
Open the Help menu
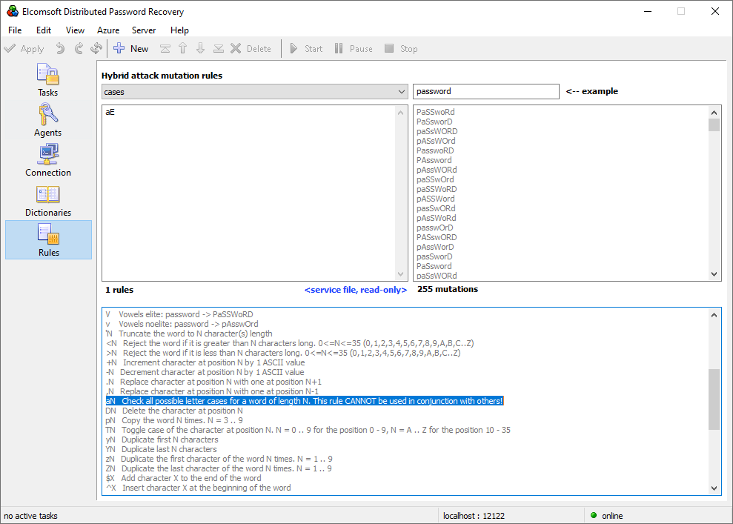[179, 30]
